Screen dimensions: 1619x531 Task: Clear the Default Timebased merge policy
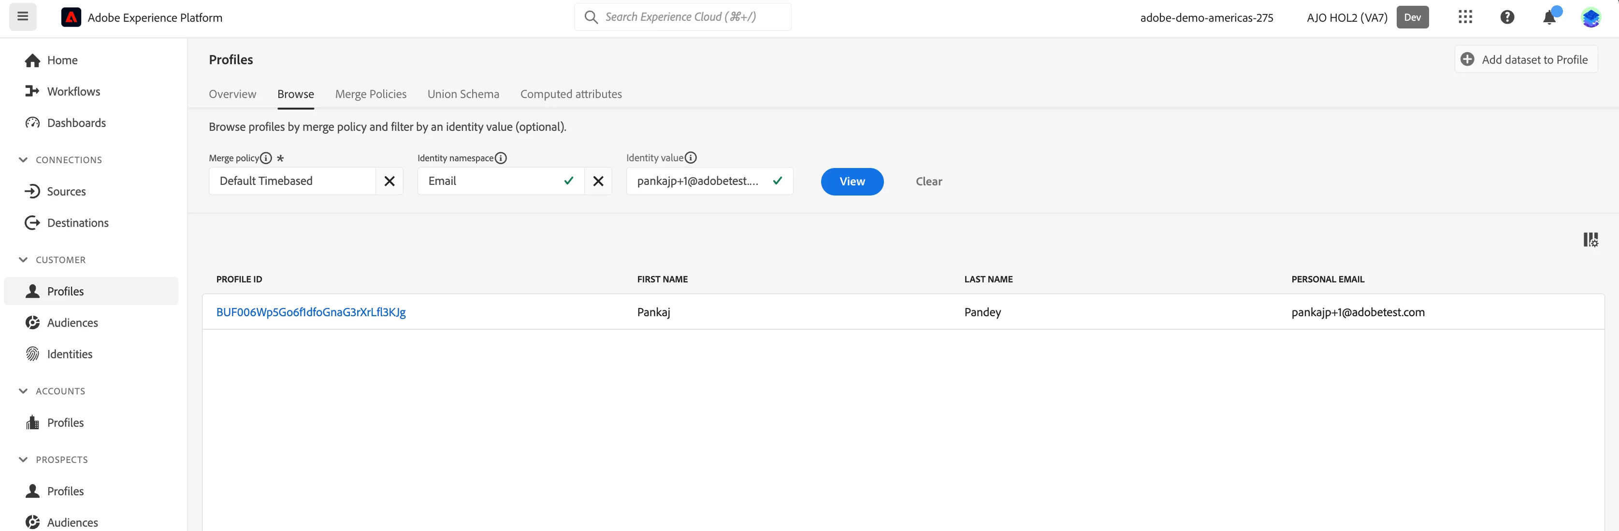389,182
